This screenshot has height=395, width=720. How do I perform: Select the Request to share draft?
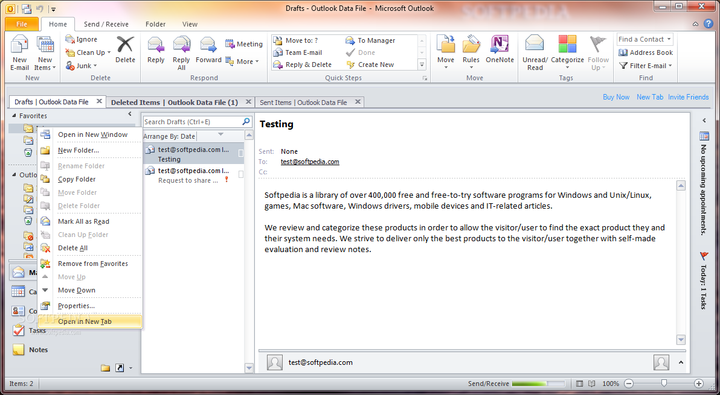tap(193, 175)
